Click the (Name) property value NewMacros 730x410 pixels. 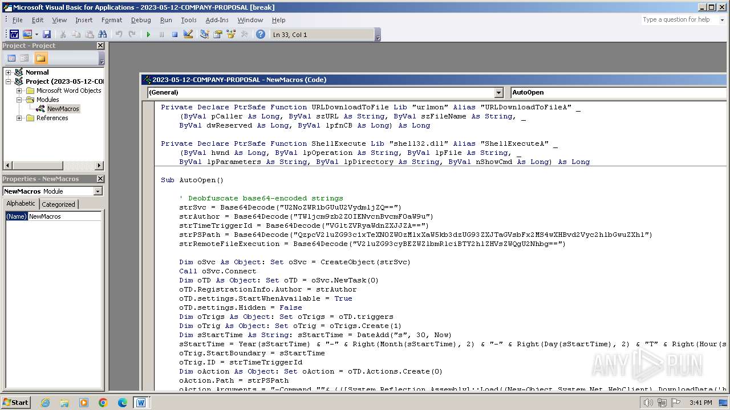click(x=64, y=216)
